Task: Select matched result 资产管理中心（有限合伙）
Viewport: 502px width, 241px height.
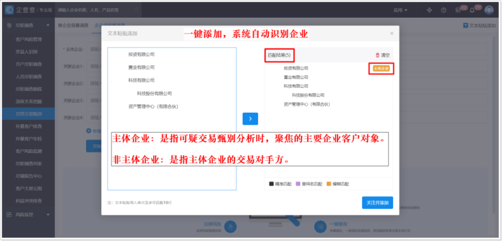Action: pyautogui.click(x=307, y=104)
